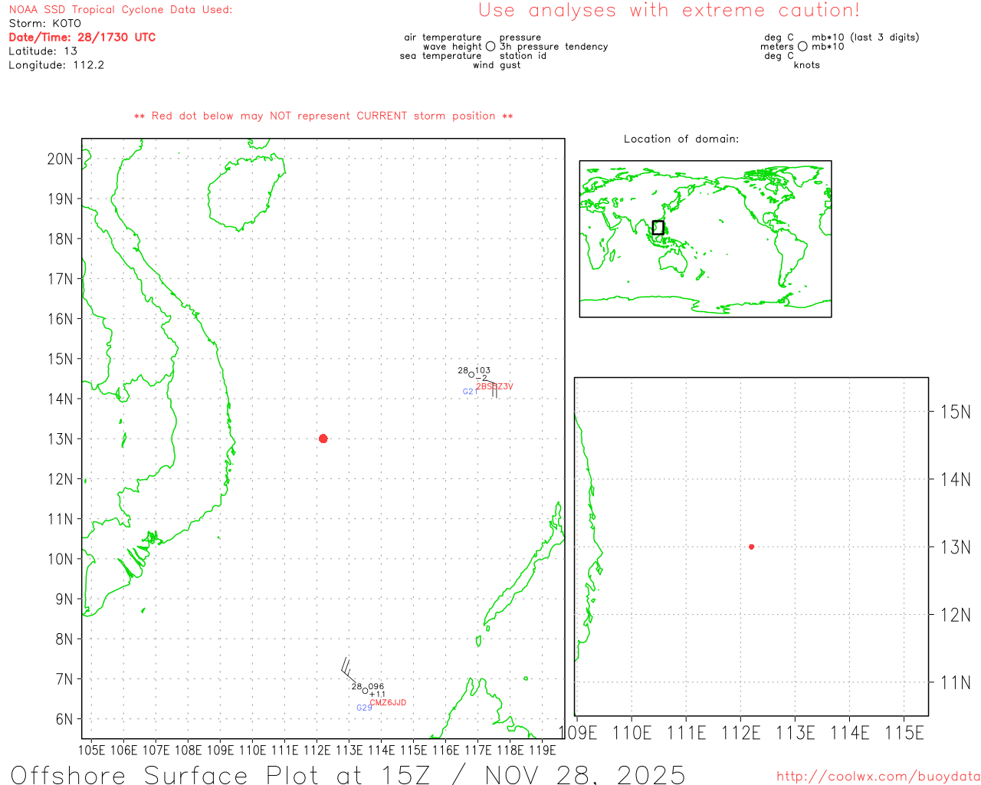Image resolution: width=981 pixels, height=785 pixels.
Task: Click the wind barb beside station 2BSBZ3V
Action: click(x=493, y=390)
